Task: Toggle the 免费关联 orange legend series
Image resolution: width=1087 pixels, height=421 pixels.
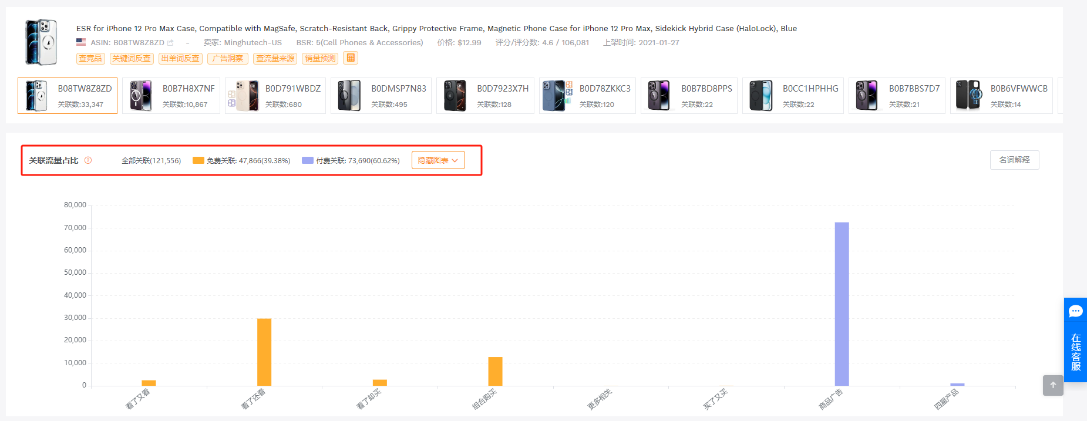Action: coord(241,160)
